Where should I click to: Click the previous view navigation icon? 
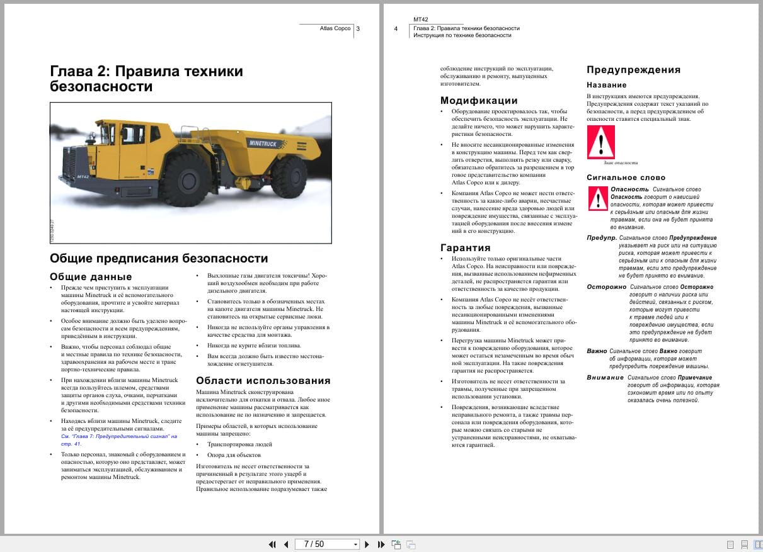pyautogui.click(x=396, y=544)
